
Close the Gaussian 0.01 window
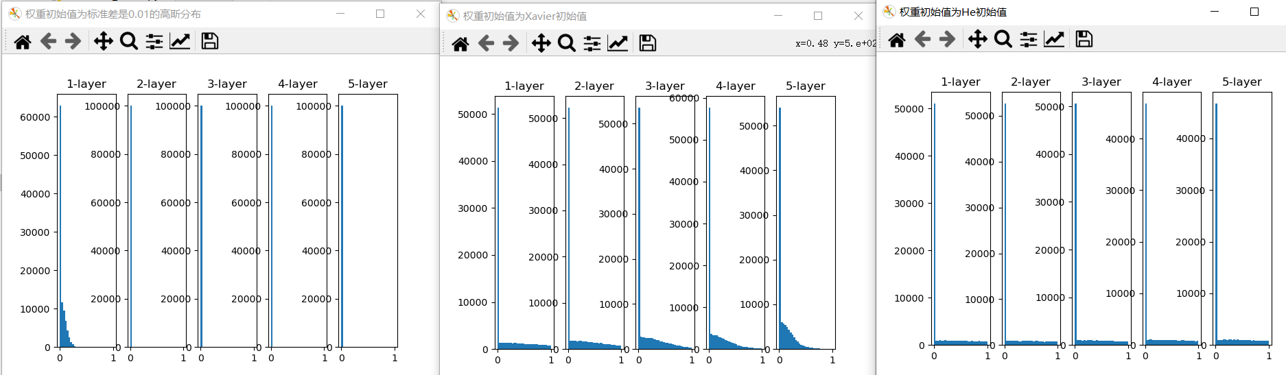click(x=421, y=14)
